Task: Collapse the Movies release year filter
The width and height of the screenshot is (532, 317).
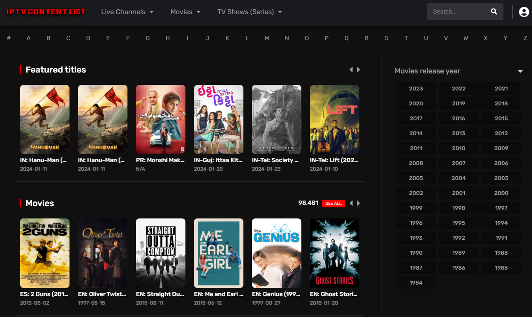Action: pos(520,71)
